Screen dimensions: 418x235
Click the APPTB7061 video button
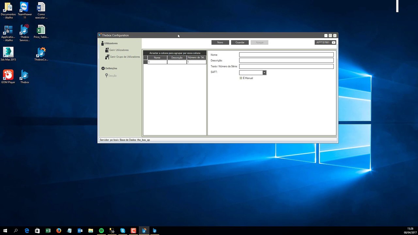pyautogui.click(x=325, y=42)
